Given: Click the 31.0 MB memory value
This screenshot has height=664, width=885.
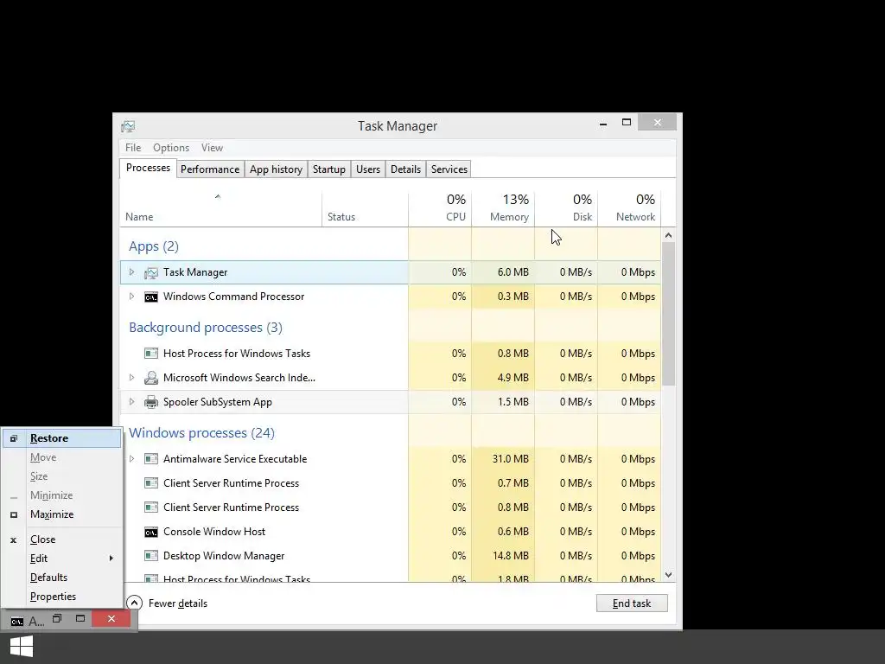Looking at the screenshot, I should pos(510,459).
